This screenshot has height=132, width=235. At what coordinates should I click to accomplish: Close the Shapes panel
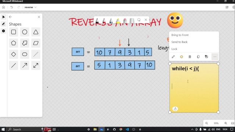click(39, 17)
